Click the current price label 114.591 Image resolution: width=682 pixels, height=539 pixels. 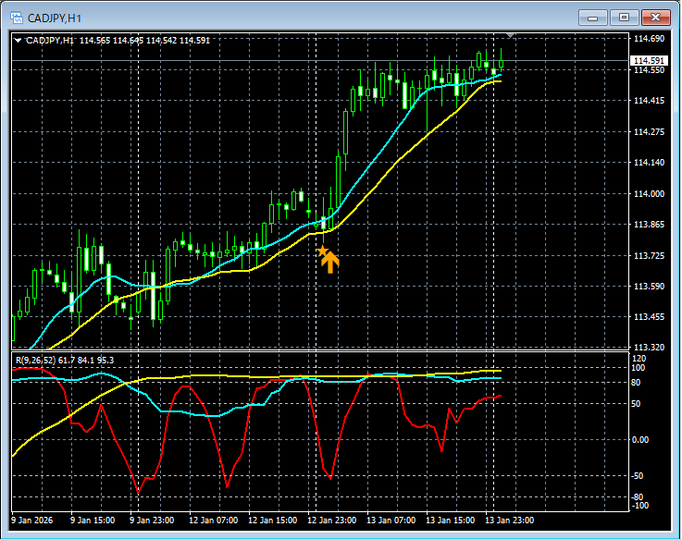(650, 60)
